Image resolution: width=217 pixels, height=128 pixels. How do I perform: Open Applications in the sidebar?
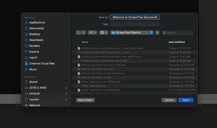pos(37,22)
